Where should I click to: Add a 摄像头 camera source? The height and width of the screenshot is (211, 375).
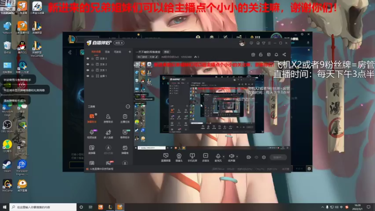point(179,158)
